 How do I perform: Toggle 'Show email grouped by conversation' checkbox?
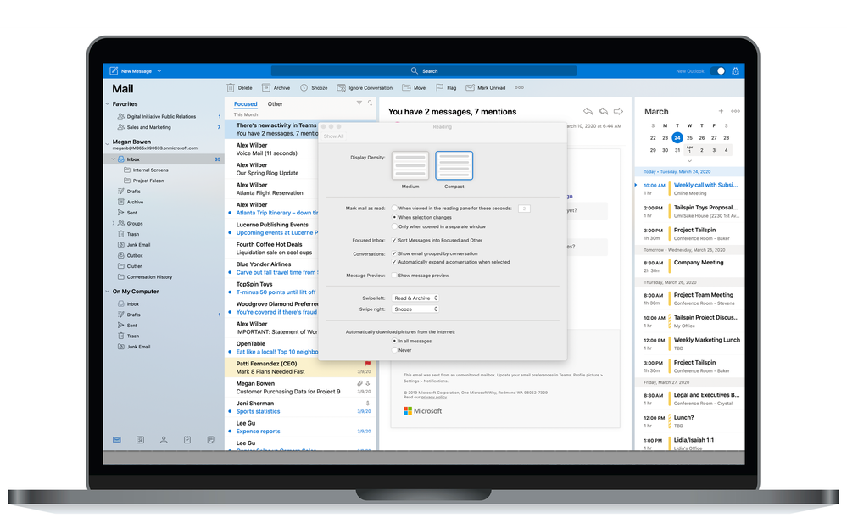point(394,253)
